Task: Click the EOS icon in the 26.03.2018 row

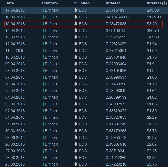Action: point(76,157)
